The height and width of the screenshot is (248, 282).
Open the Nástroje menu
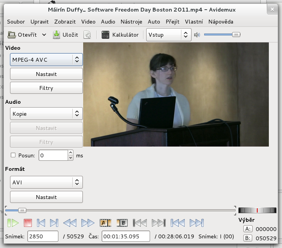tap(131, 22)
